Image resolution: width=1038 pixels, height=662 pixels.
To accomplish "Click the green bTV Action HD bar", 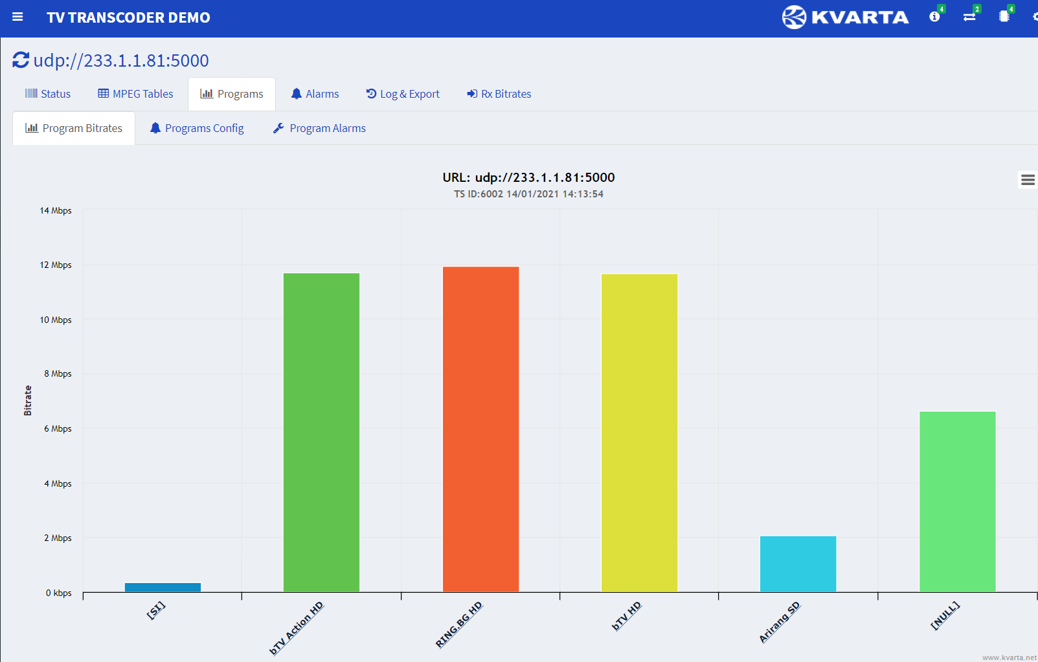I will pos(321,432).
